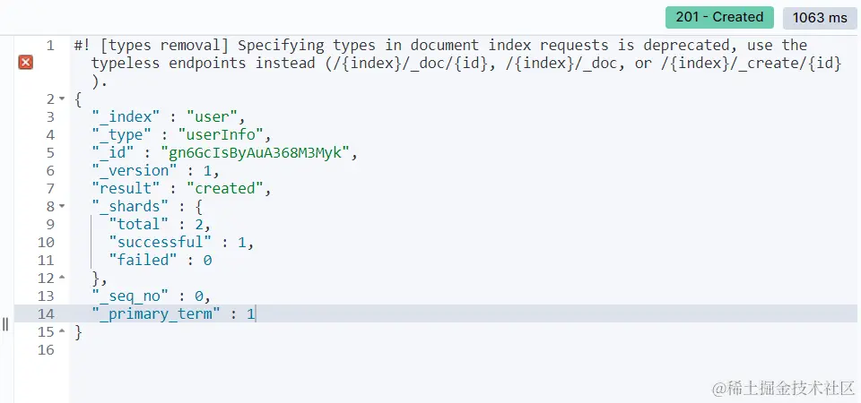Viewport: 861px width, 403px height.
Task: Click the fold marker at line 15
Action: (x=62, y=331)
